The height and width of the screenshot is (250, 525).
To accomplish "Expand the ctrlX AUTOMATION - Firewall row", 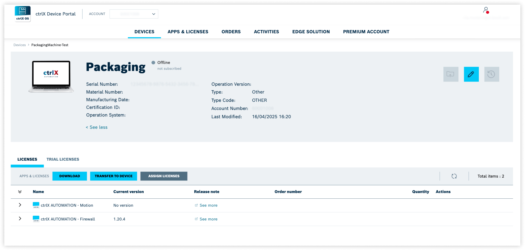I will [x=20, y=218].
